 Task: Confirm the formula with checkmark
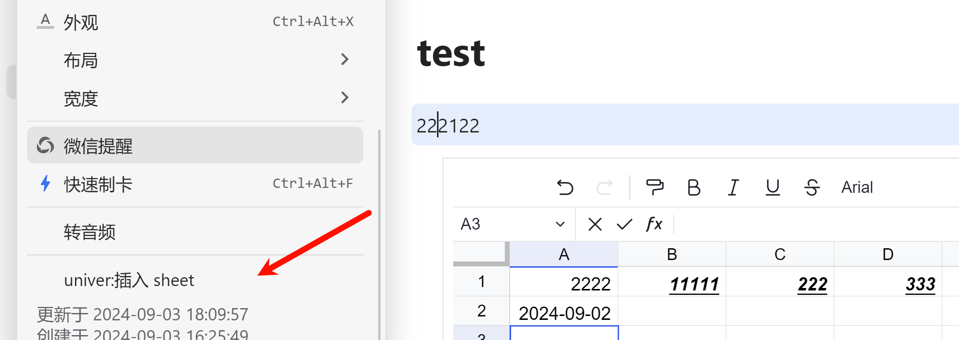(x=624, y=224)
